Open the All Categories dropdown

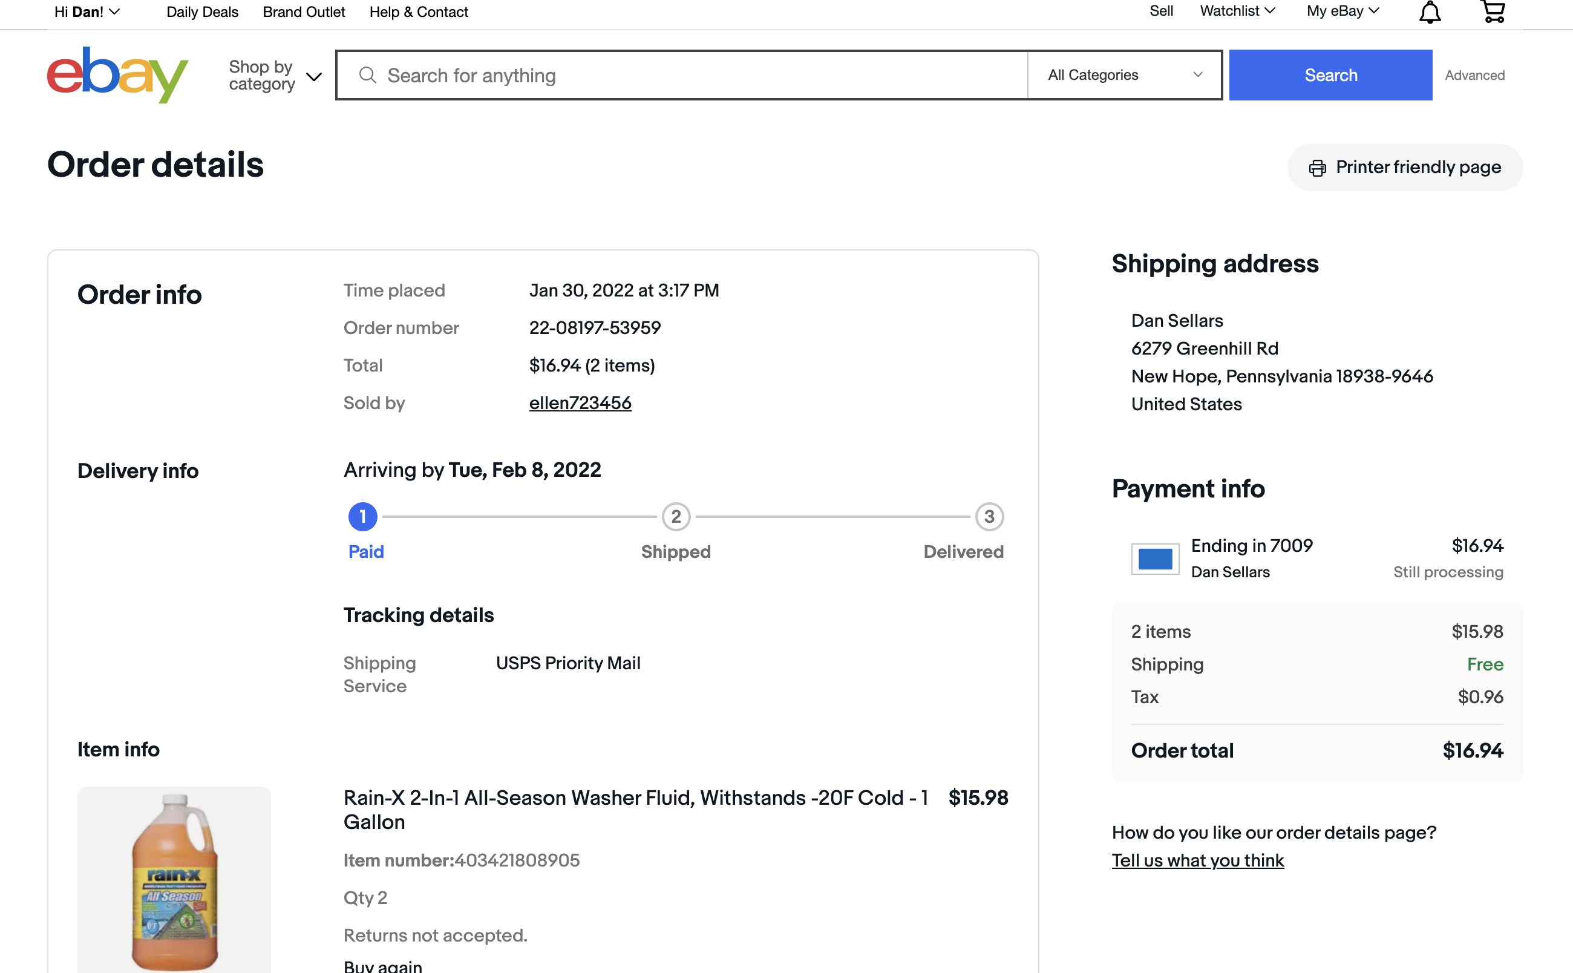pyautogui.click(x=1125, y=75)
